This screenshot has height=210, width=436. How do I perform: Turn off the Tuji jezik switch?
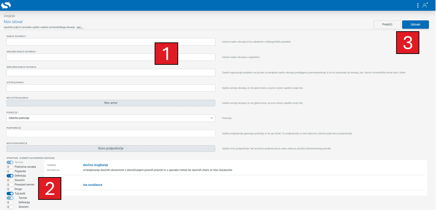pyautogui.click(x=10, y=193)
